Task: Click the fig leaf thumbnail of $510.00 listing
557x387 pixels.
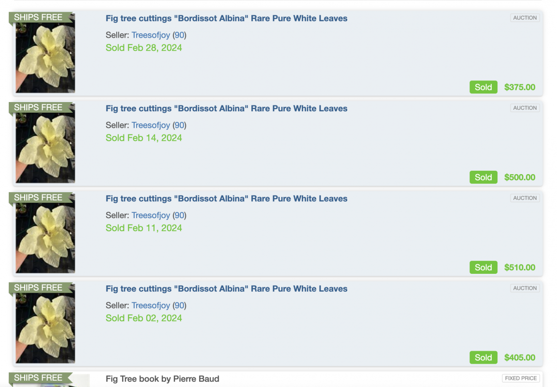Action: pos(45,233)
